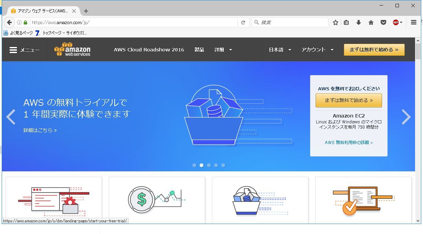Open AWS 無料利用枠の詳細 link

(x=349, y=142)
